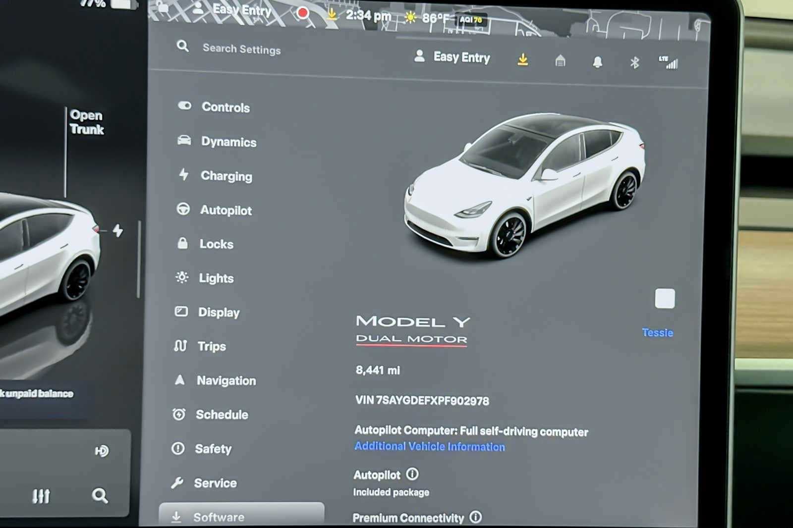Select the white paint color swatch
Image resolution: width=793 pixels, height=528 pixels.
point(665,299)
